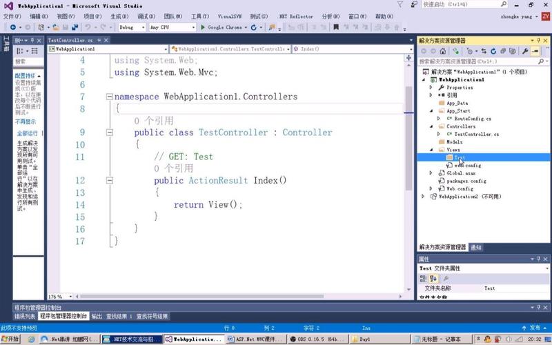
Task: Refresh the Solution Explorer
Action: (493, 51)
